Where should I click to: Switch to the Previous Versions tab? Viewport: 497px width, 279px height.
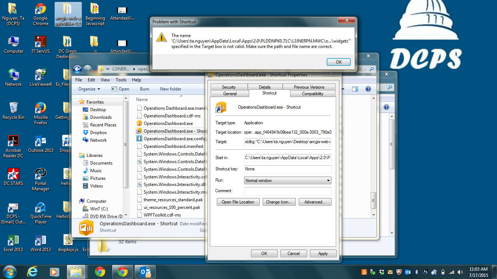pyautogui.click(x=309, y=87)
